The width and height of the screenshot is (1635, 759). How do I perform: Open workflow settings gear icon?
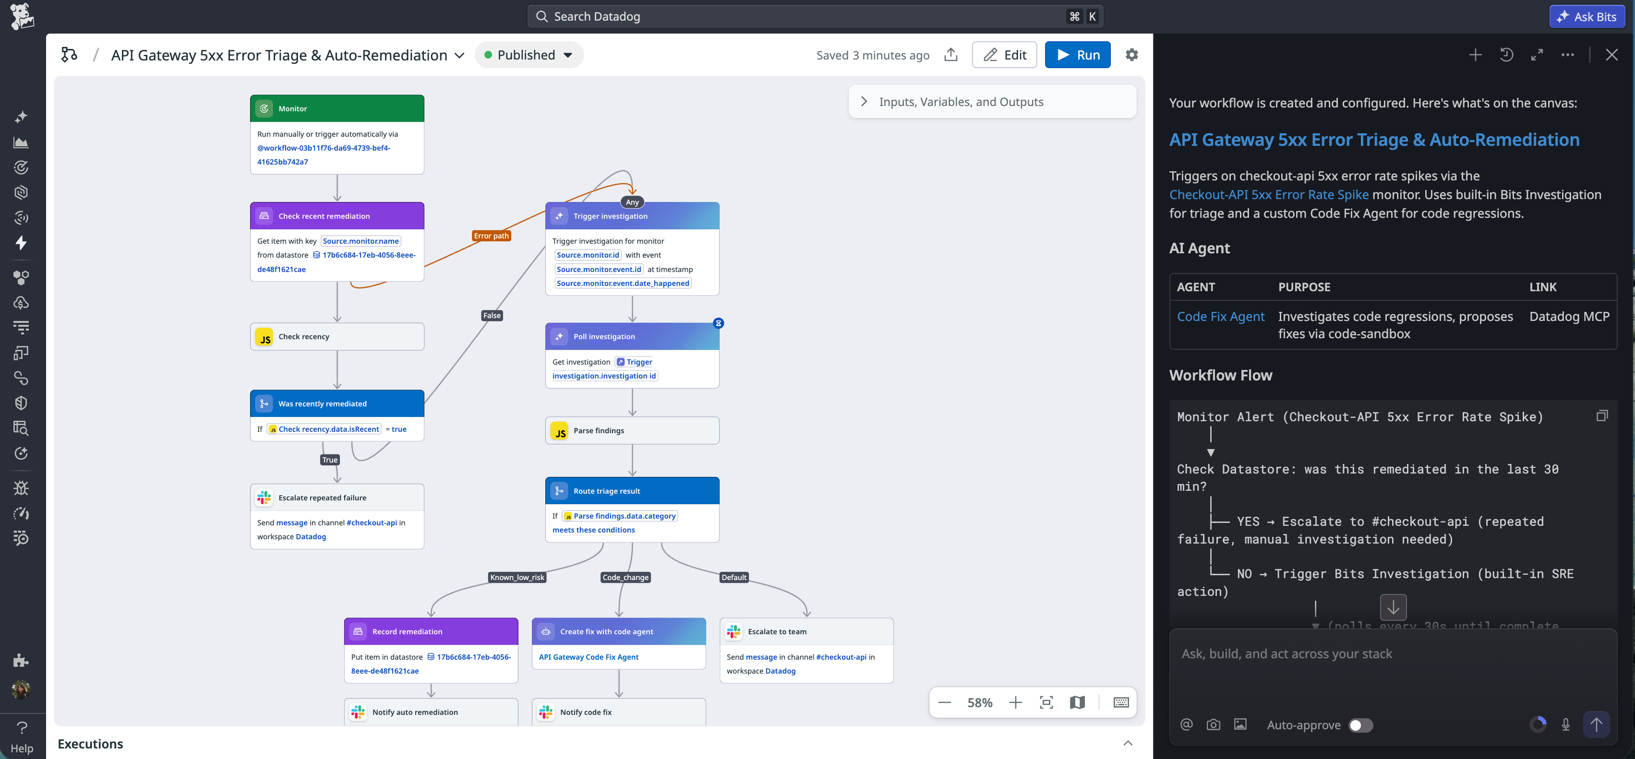click(1131, 55)
